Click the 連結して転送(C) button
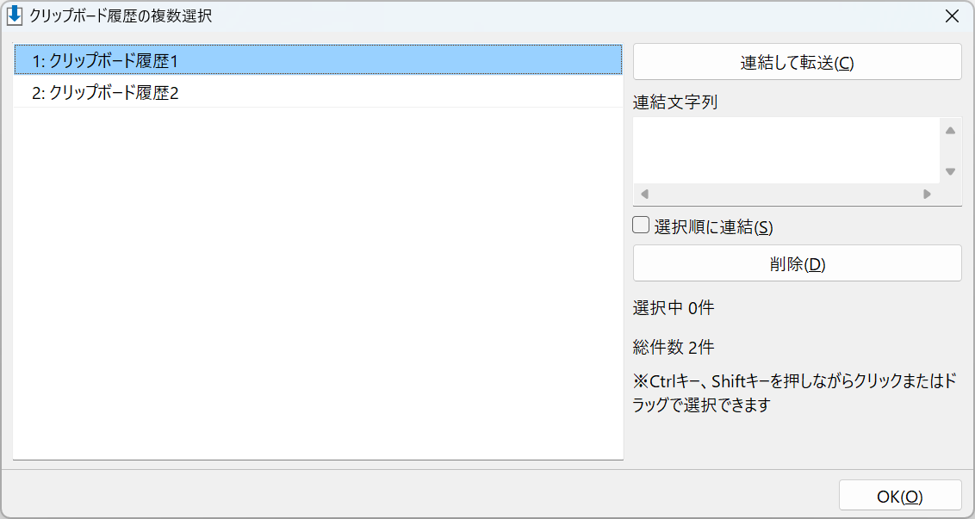The height and width of the screenshot is (519, 975). pos(798,62)
